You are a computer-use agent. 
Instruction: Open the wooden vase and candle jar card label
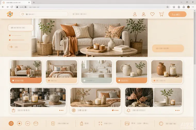coord(167,81)
